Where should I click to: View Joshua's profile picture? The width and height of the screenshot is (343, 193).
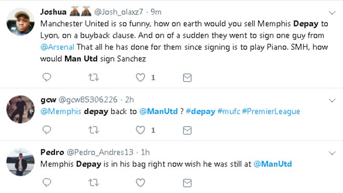(21, 21)
